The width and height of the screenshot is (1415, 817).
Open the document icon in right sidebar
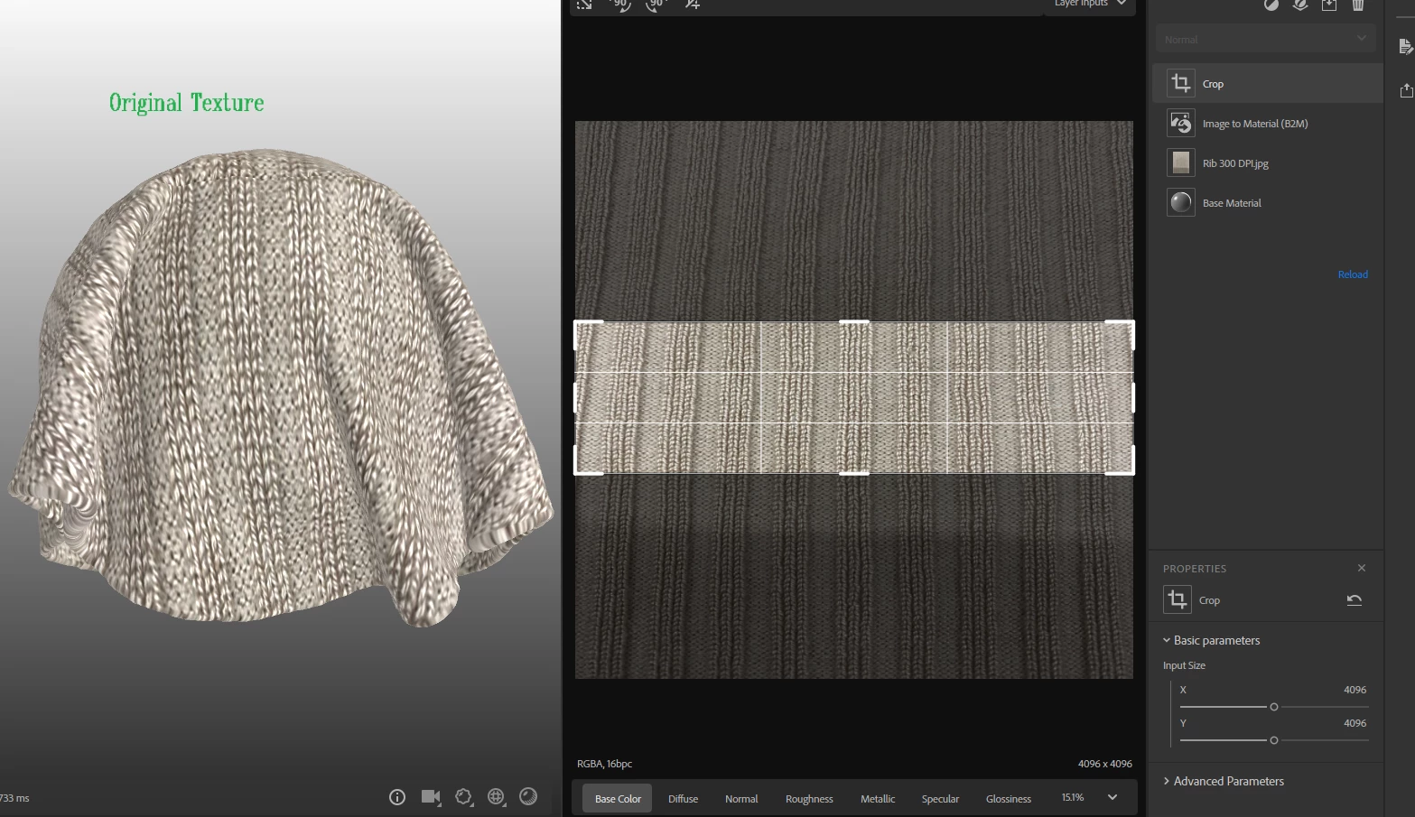(1405, 47)
